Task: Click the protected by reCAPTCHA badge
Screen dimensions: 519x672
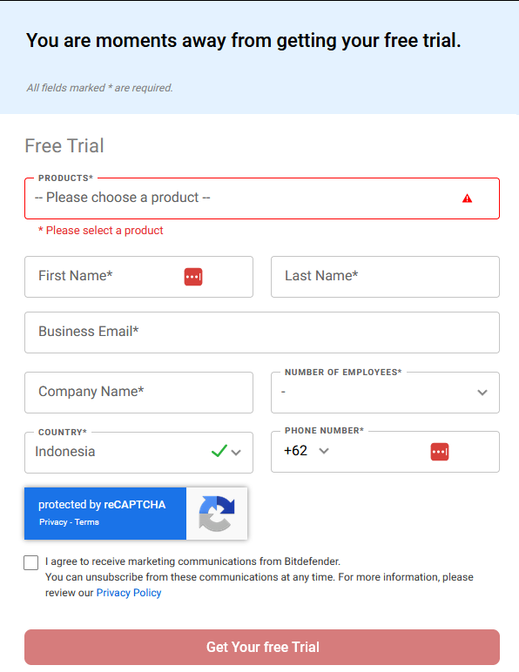Action: 136,514
